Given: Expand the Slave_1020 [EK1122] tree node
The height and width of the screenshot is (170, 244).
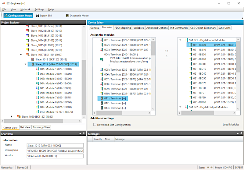Looking at the screenshot, I should (x=12, y=117).
